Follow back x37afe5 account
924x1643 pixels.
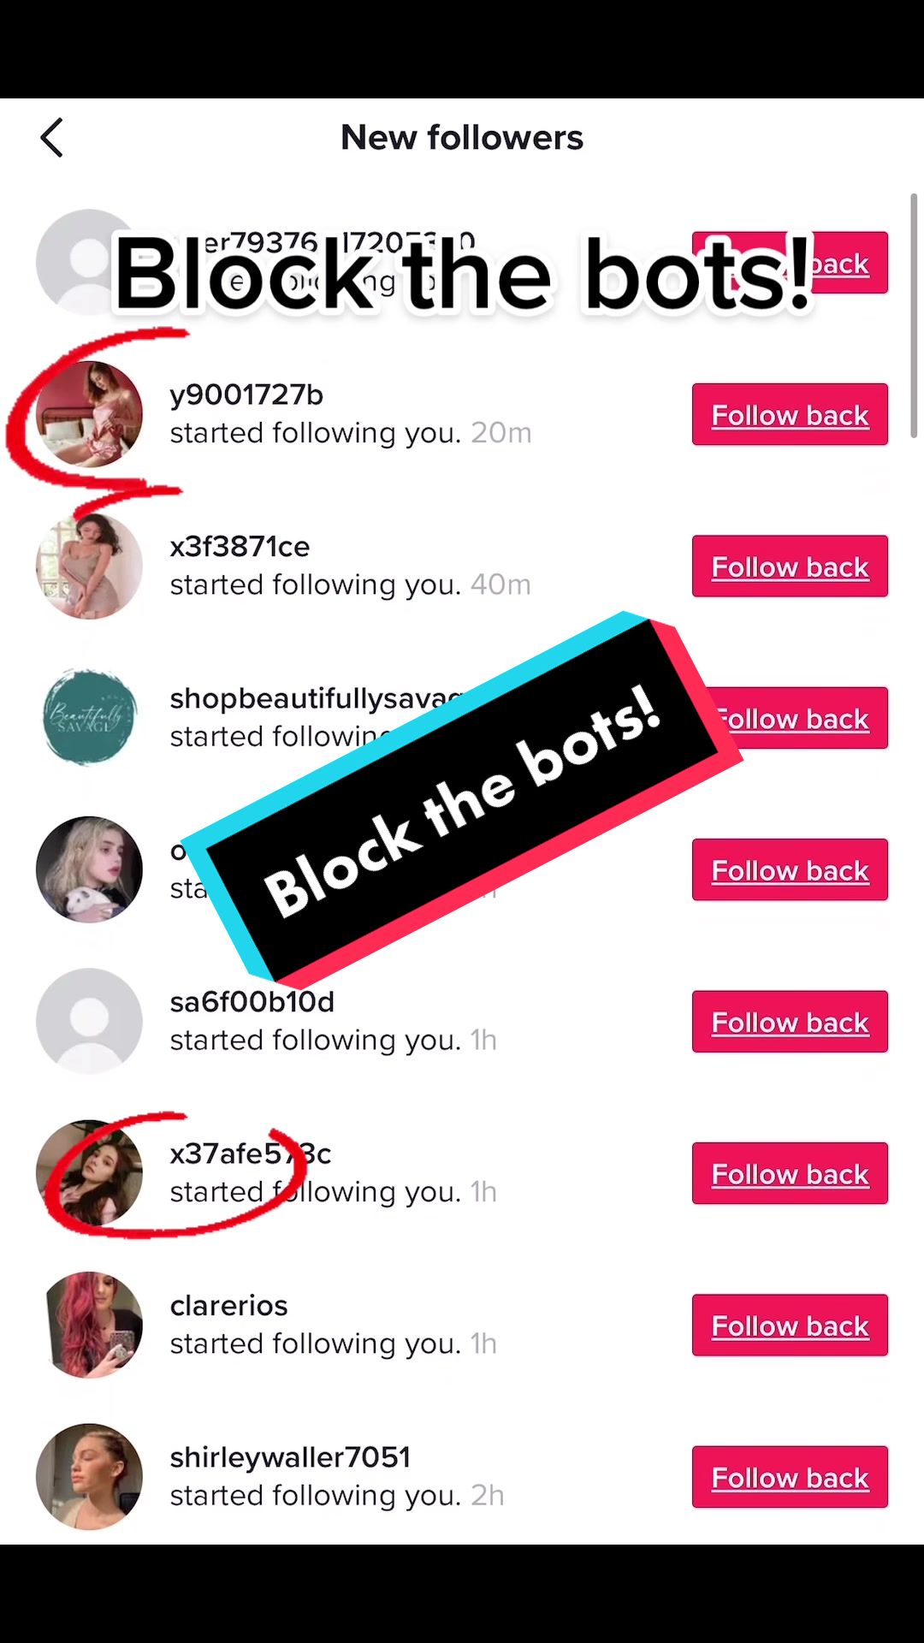click(790, 1173)
